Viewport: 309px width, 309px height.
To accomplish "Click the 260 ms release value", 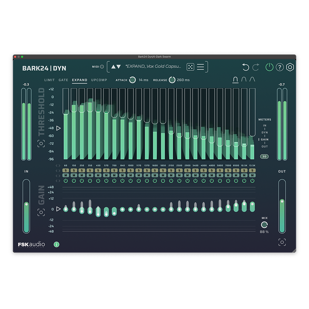I will point(183,80).
